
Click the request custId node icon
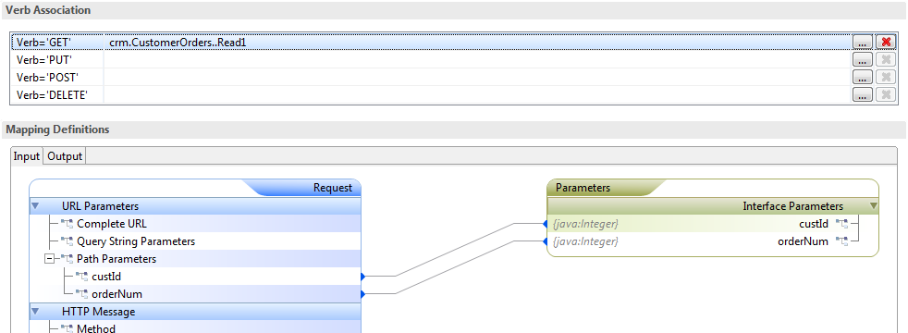point(81,277)
